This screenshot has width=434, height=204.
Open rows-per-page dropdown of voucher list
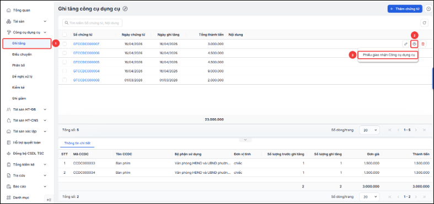pyautogui.click(x=369, y=130)
